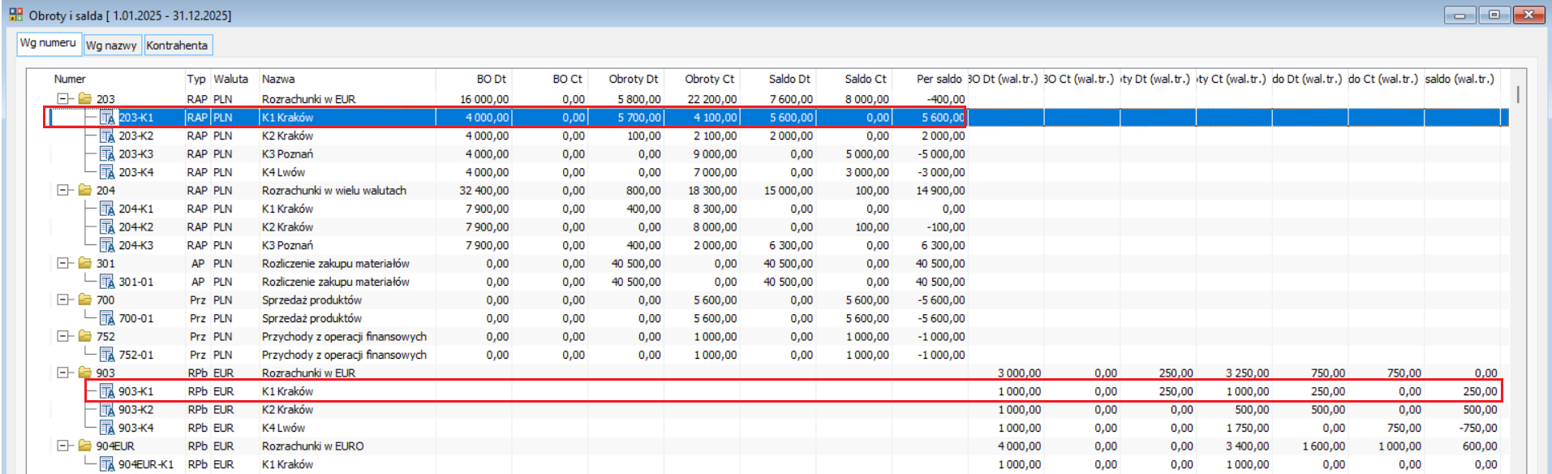
Task: Switch to the Wg nazwy tab
Action: (x=112, y=45)
